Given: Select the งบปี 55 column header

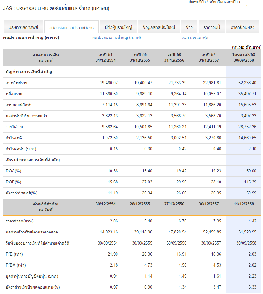Looking at the screenshot, I should 140,58.
